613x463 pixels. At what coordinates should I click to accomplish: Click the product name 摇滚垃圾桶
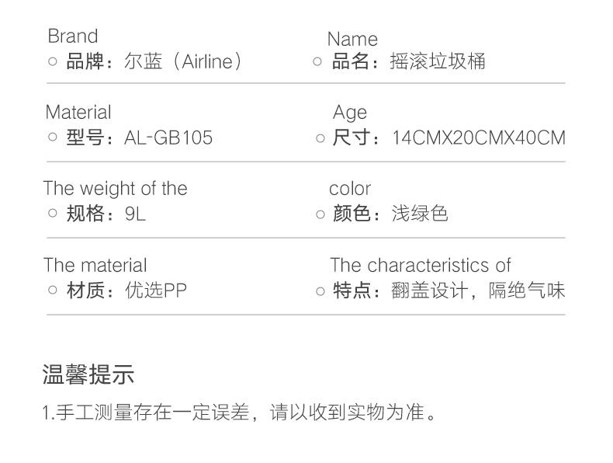438,61
